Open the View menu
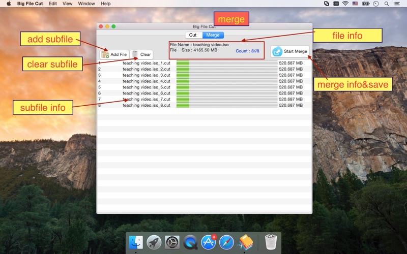The width and height of the screenshot is (407, 254). 68,4
